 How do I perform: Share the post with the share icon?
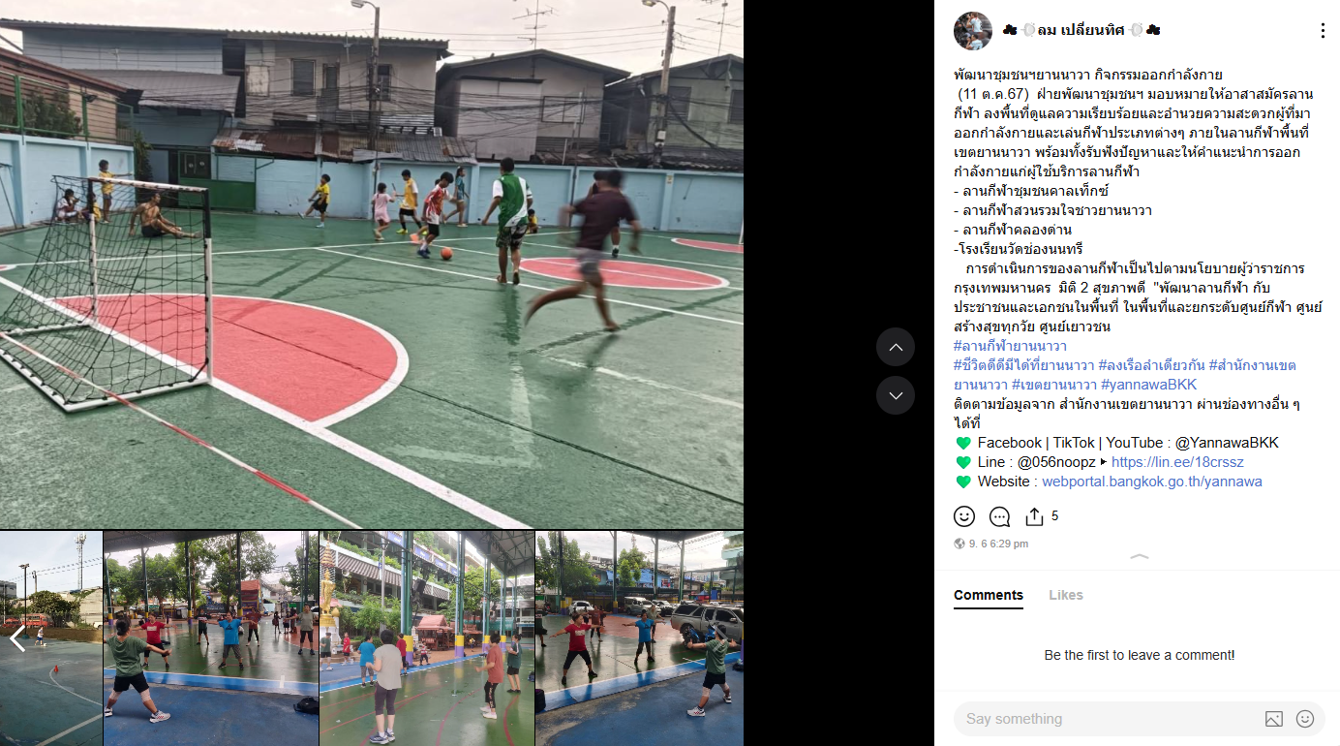[1035, 516]
